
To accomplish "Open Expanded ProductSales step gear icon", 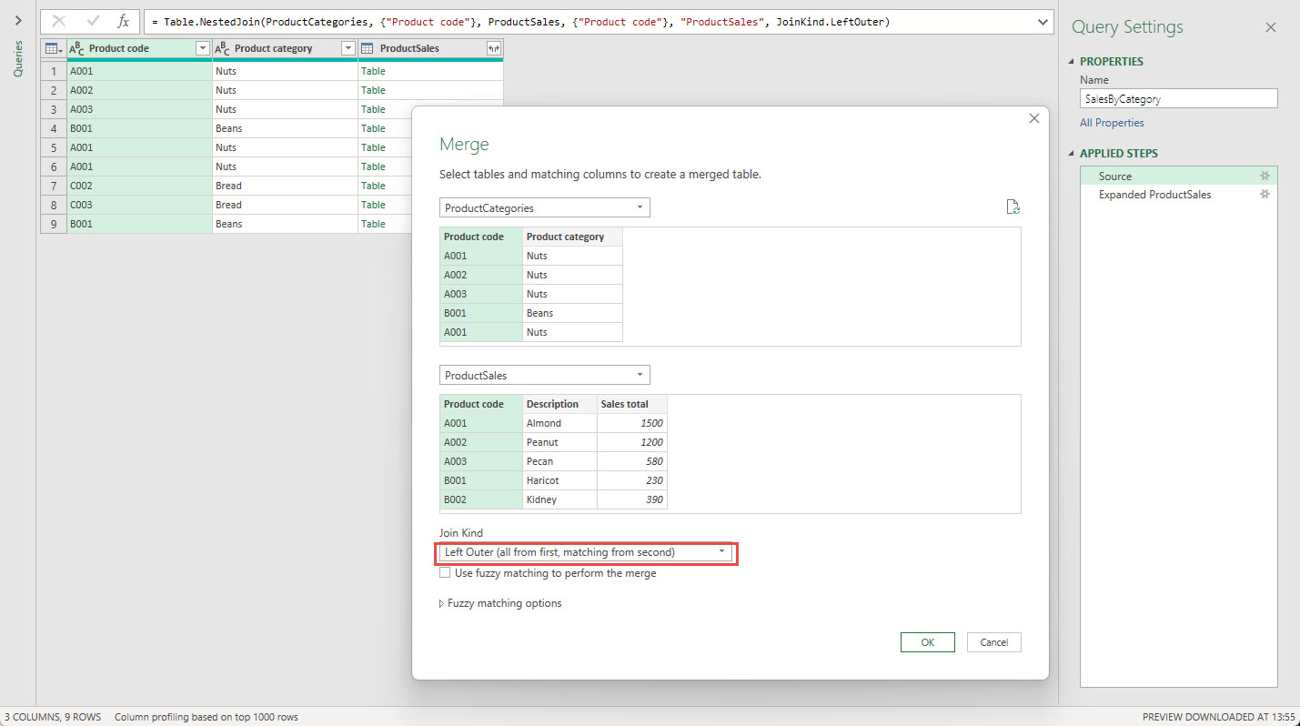I will pos(1264,195).
